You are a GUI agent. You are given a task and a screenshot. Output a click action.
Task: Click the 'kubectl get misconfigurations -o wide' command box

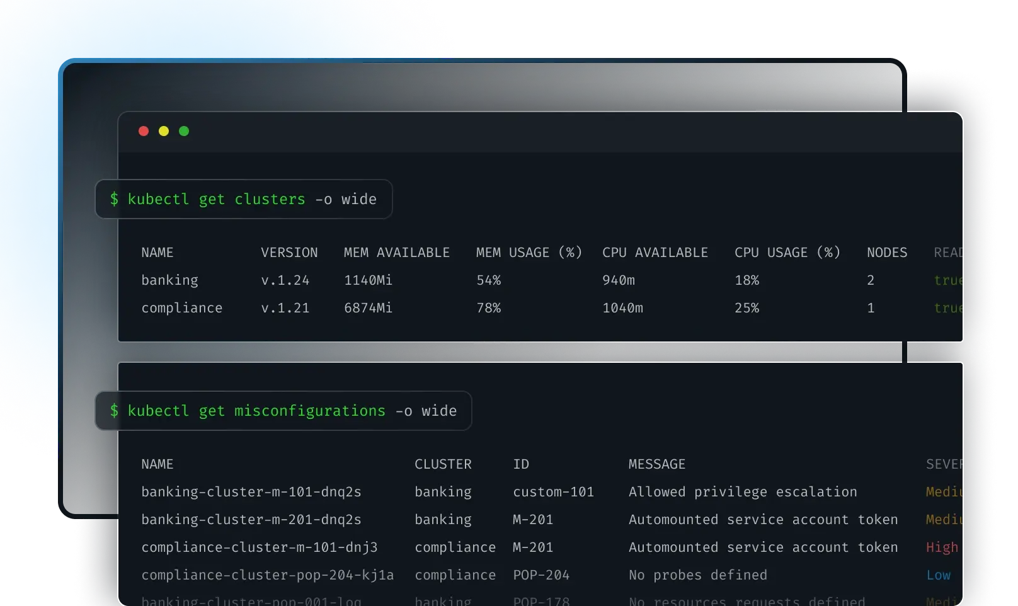(283, 411)
